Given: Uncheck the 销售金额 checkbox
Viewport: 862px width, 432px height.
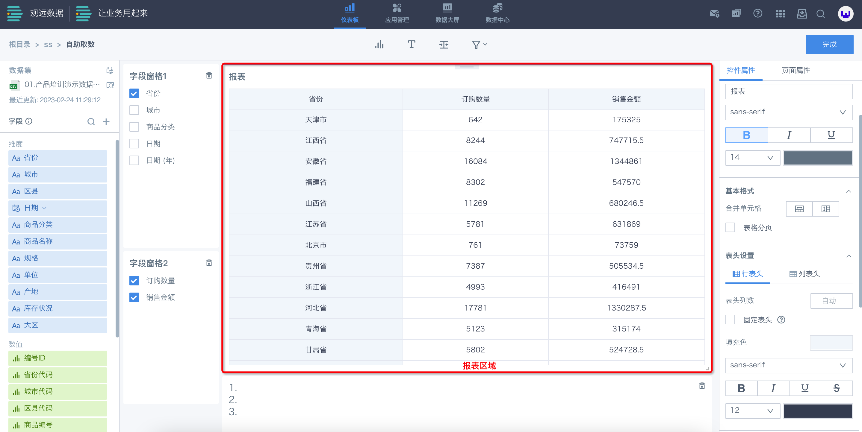Looking at the screenshot, I should (134, 297).
